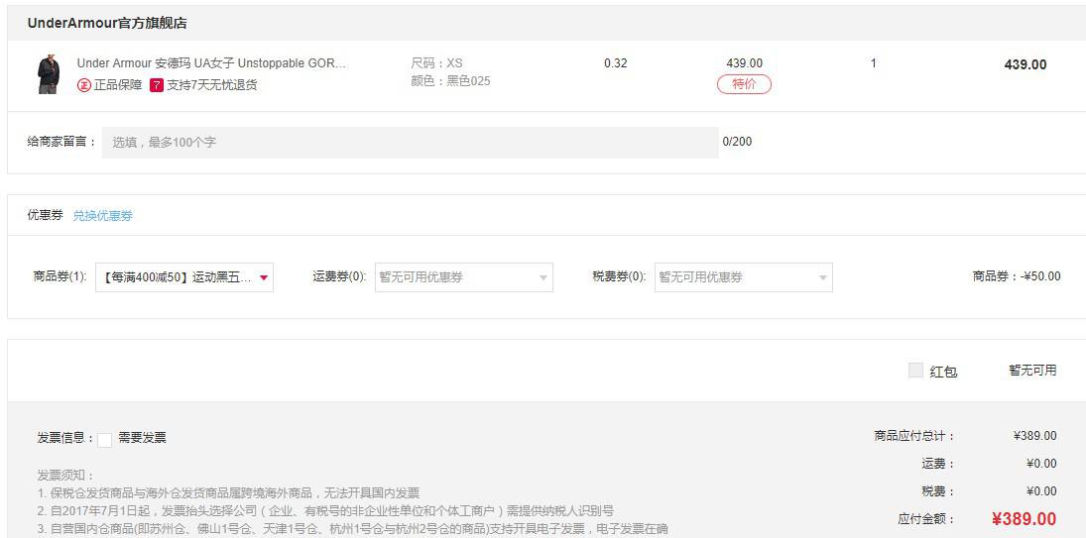The height and width of the screenshot is (538, 1086).
Task: Click the 应付金额： label
Action: pyautogui.click(x=926, y=519)
